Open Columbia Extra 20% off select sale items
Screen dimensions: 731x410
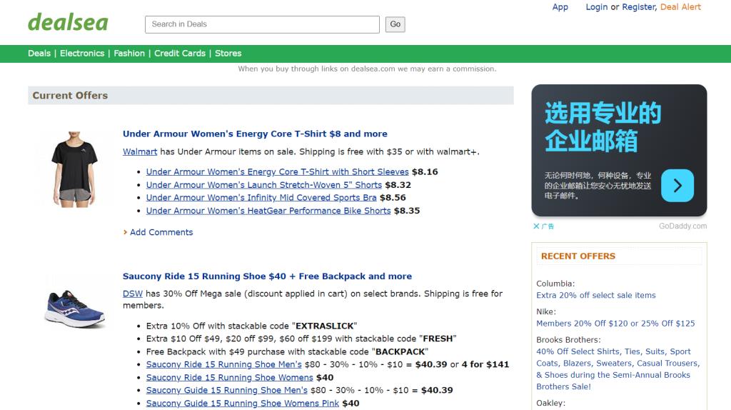coord(596,295)
